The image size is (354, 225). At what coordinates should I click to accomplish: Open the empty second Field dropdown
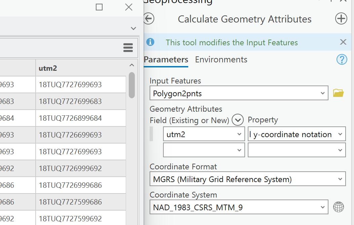pos(239,150)
